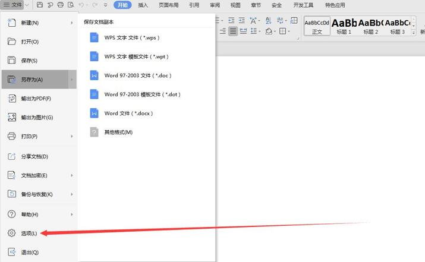Expand the 打印(P) submenu arrow
This screenshot has height=262, width=425.
(x=72, y=136)
